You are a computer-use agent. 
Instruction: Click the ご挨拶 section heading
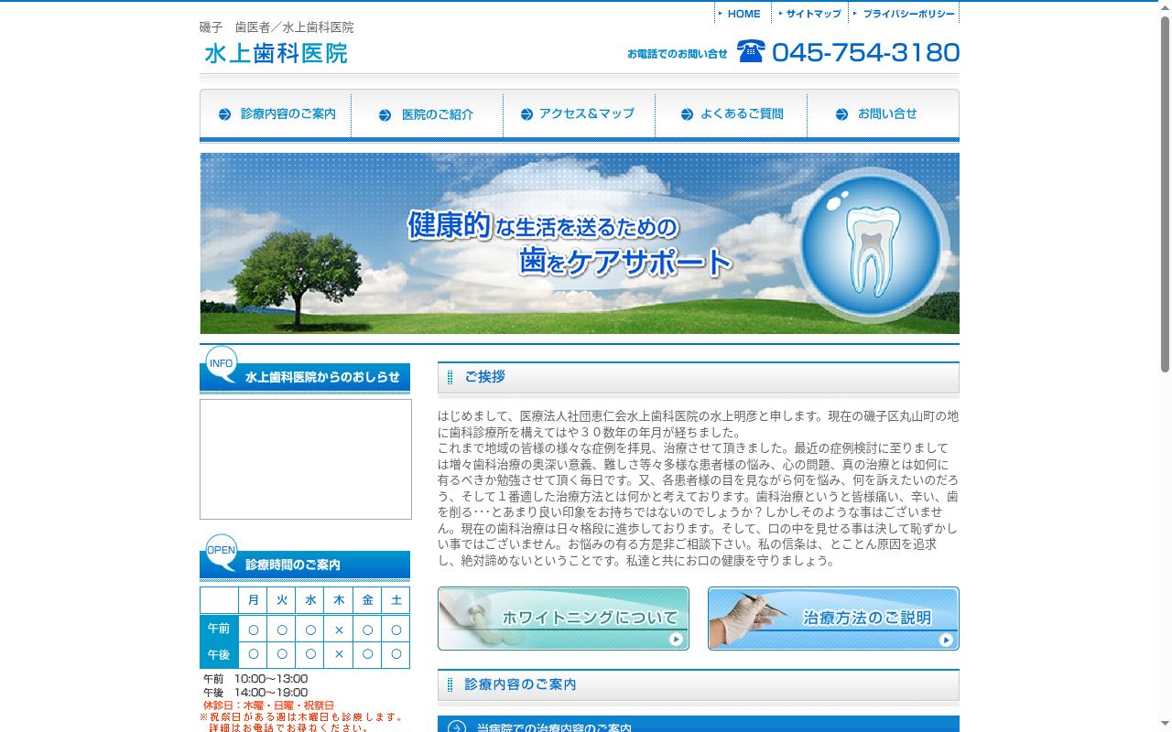[699, 377]
